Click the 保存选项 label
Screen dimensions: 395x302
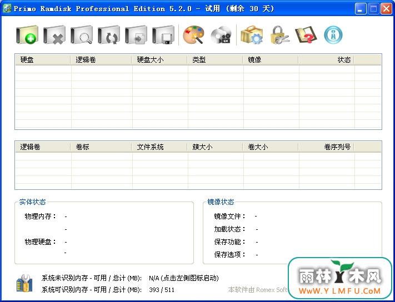click(230, 255)
